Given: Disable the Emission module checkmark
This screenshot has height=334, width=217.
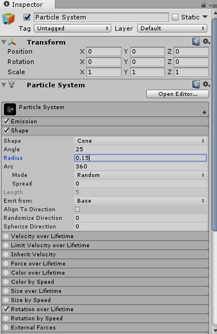Looking at the screenshot, I should tap(6, 121).
